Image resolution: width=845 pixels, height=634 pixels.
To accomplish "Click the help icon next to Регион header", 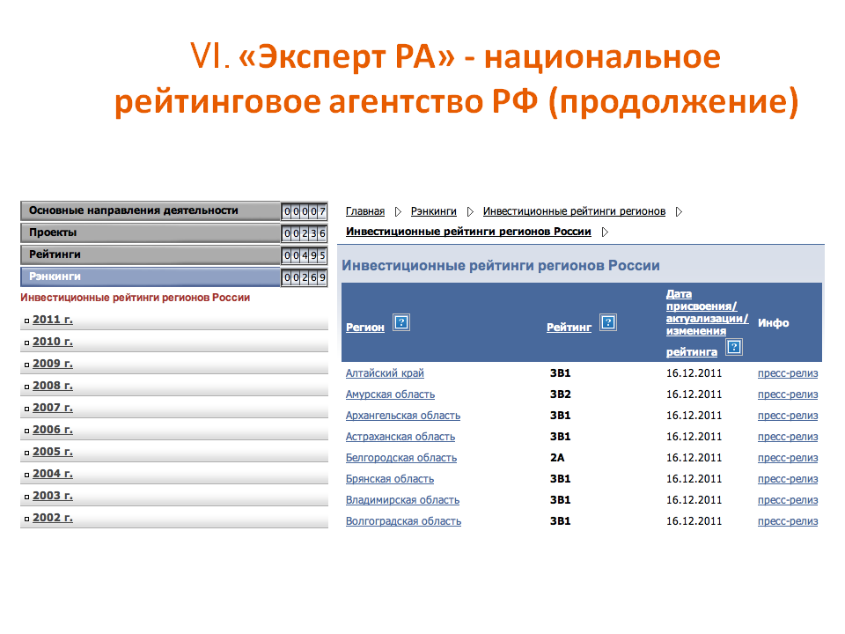I will 401,322.
